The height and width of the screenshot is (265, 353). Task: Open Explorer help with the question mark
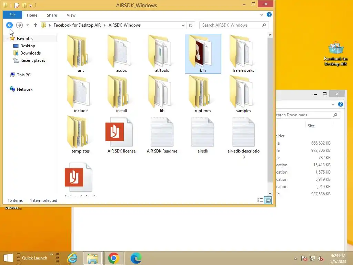[269, 14]
